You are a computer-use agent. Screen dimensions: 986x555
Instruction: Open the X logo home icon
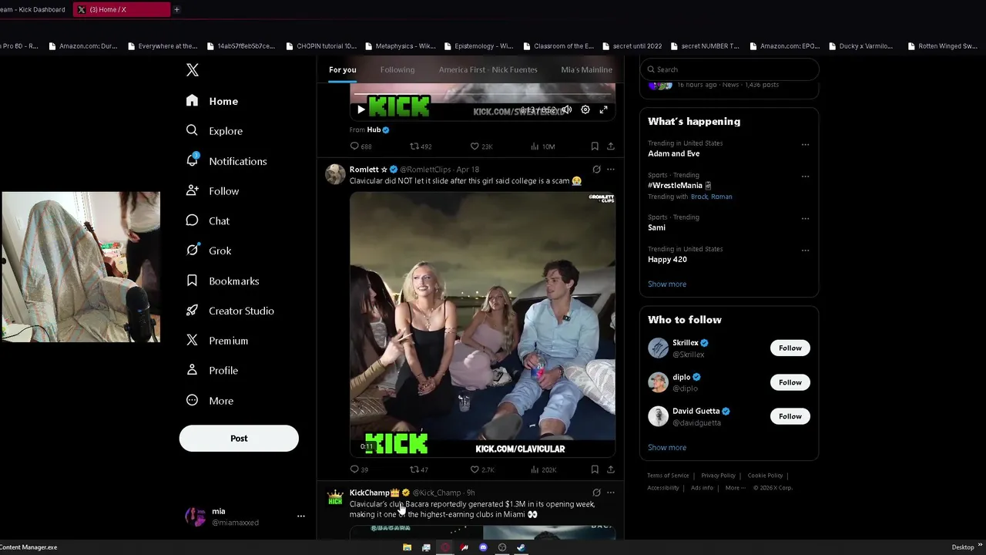[x=193, y=70]
